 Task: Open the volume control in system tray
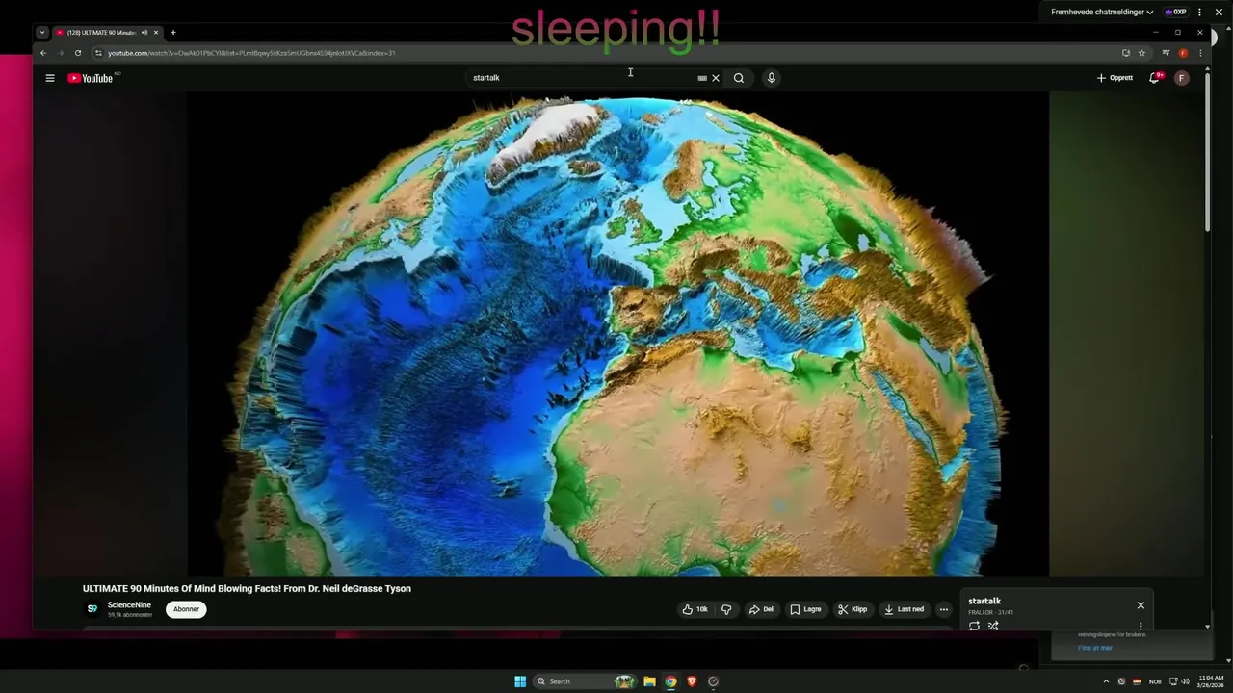(1185, 681)
